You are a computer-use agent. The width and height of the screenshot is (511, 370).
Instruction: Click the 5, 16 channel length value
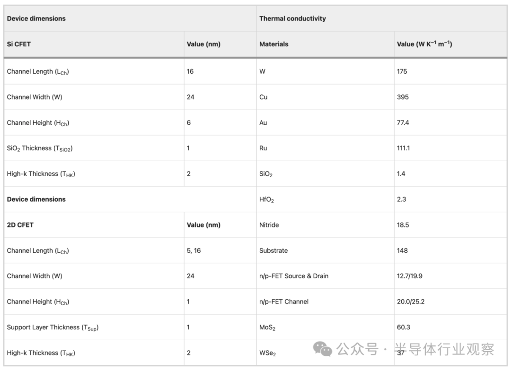(194, 250)
